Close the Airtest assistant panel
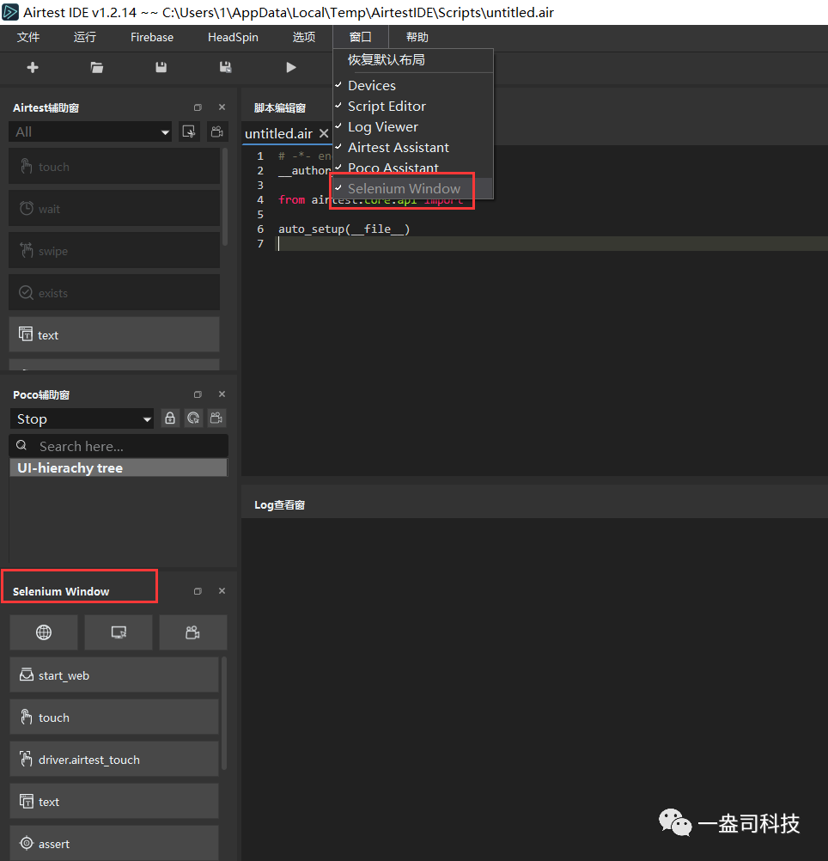828x861 pixels. pyautogui.click(x=222, y=107)
